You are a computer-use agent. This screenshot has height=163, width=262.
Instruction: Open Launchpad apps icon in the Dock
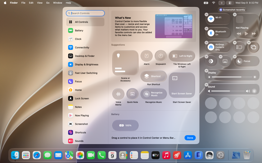26,155
